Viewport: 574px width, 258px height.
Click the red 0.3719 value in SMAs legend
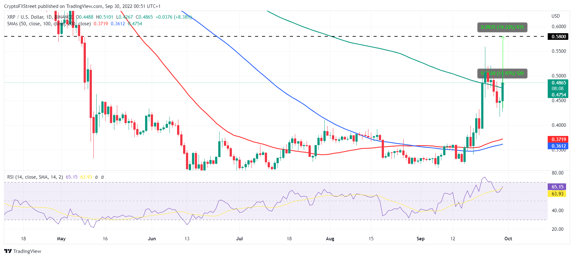101,24
